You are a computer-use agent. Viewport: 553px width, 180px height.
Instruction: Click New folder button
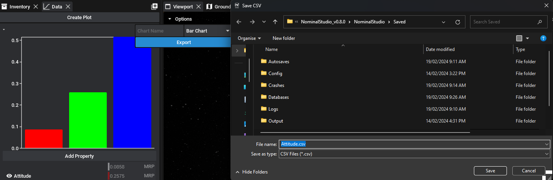point(284,38)
